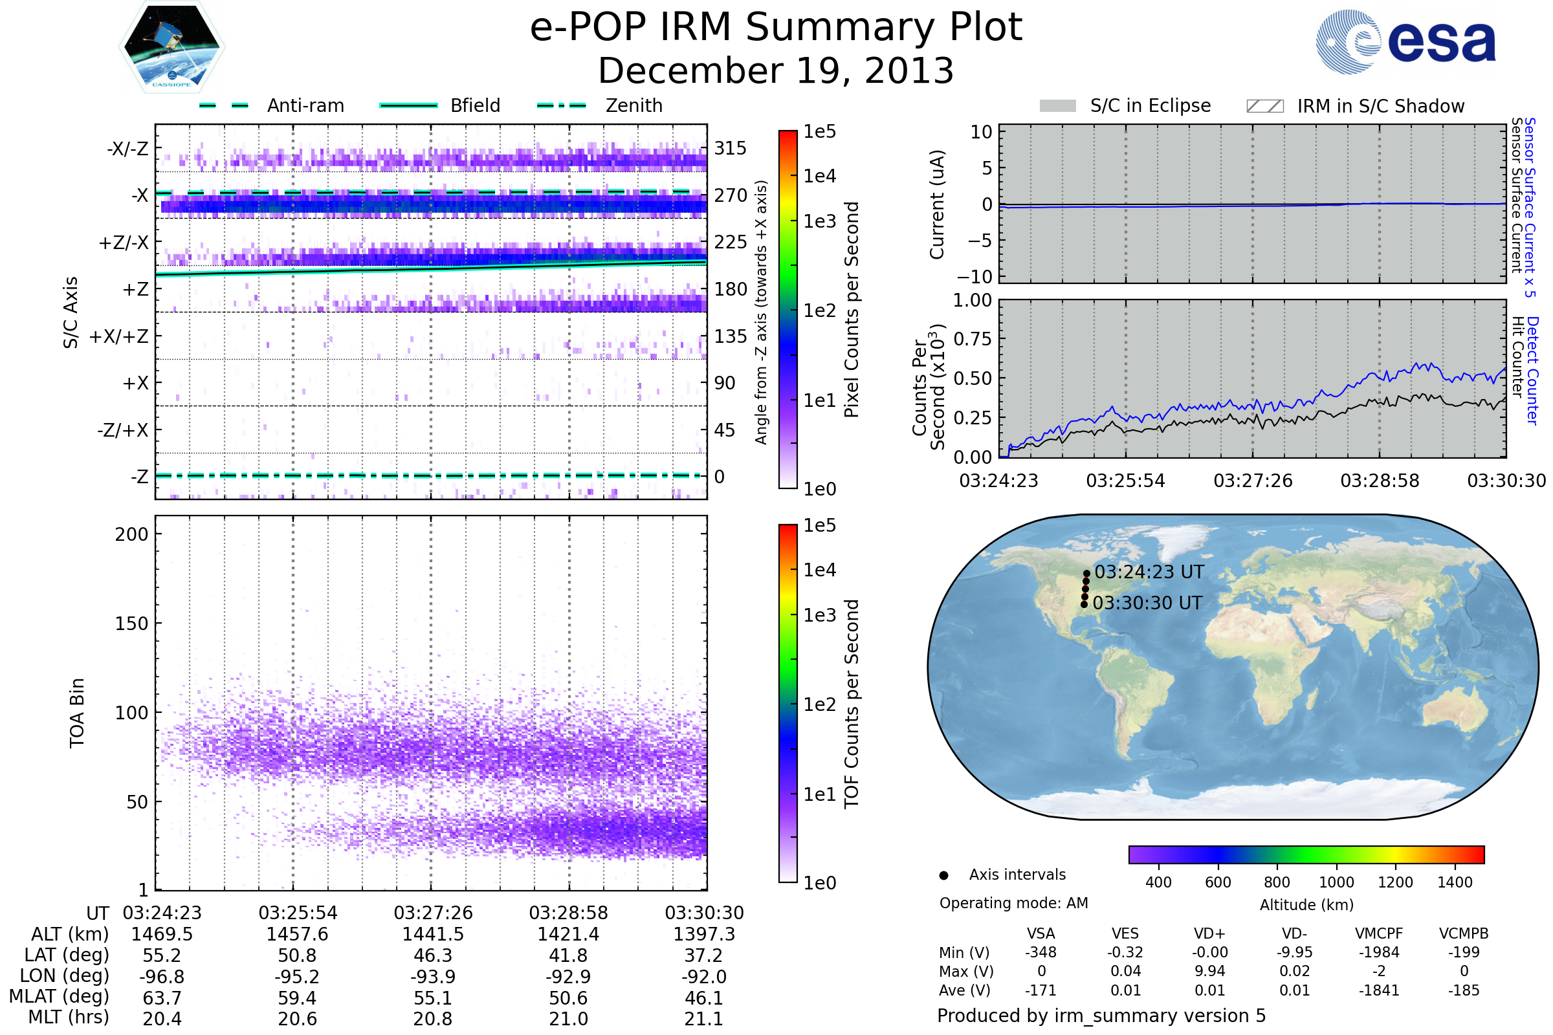Click the Altitude (km) horizontal colorbar
Viewport: 1553px width, 1035px height.
(x=1306, y=854)
